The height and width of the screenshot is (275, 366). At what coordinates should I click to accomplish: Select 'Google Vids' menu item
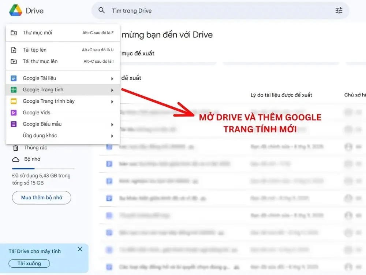point(63,113)
